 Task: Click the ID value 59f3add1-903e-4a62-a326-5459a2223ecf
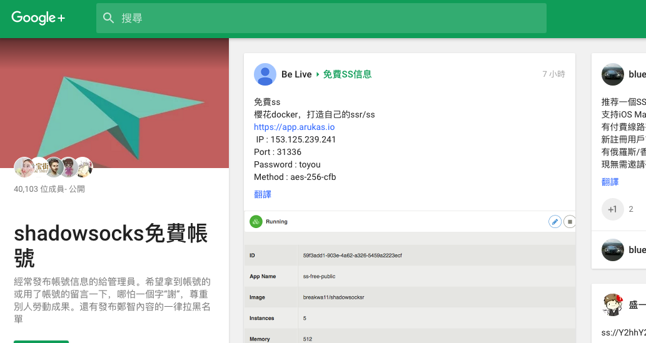(352, 256)
